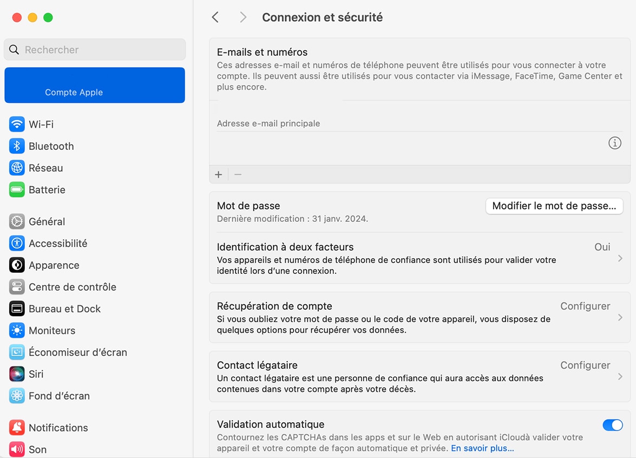Click the Rechercher search field
This screenshot has width=636, height=458.
point(95,49)
